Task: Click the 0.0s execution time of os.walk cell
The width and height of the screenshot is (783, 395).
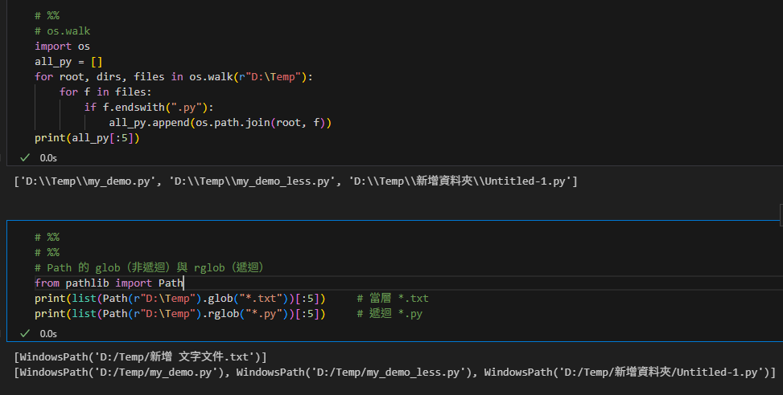Action: (x=48, y=158)
